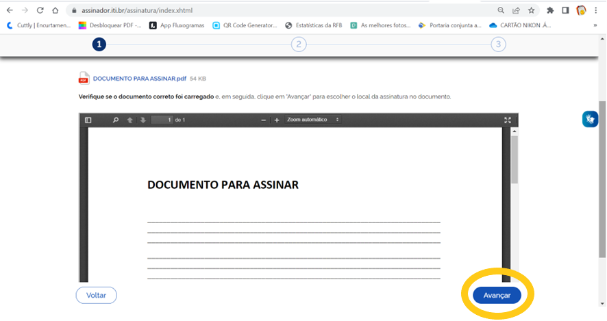Zoom in the PDF with plus
This screenshot has width=607, height=321.
[x=277, y=120]
